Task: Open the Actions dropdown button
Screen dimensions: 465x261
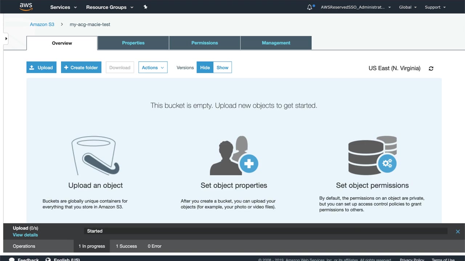Action: (x=153, y=67)
